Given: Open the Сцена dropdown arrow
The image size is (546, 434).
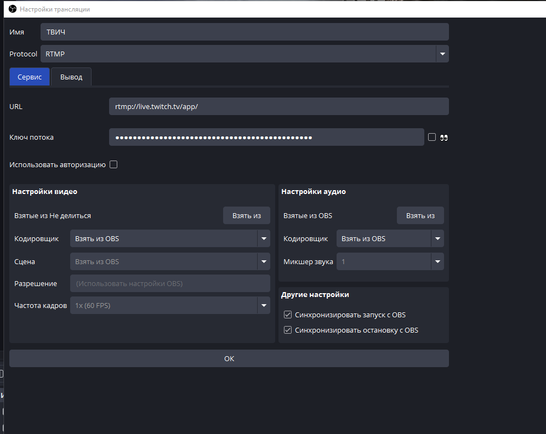Looking at the screenshot, I should (x=264, y=262).
